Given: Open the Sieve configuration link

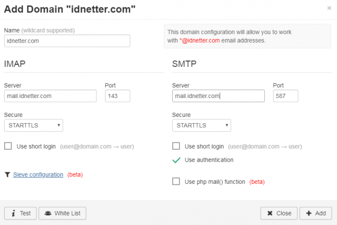Looking at the screenshot, I should point(38,174).
